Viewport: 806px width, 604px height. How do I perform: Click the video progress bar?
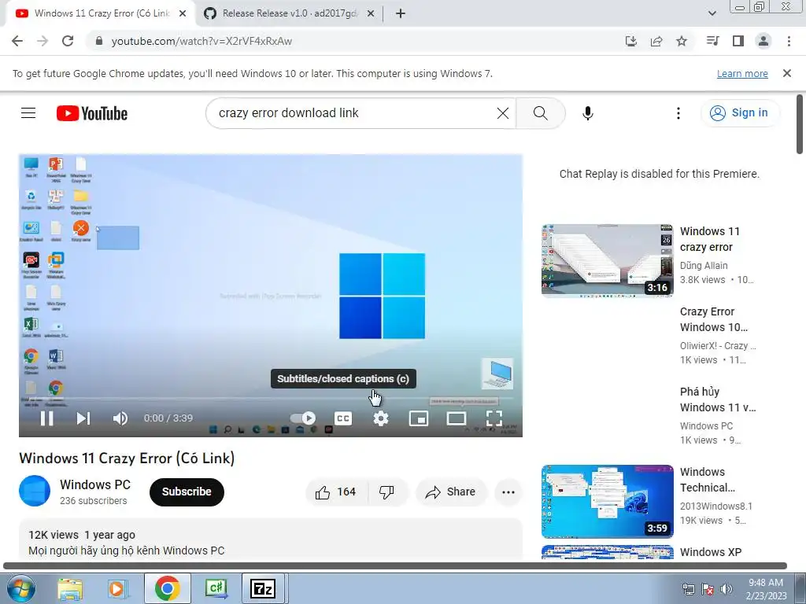click(271, 399)
